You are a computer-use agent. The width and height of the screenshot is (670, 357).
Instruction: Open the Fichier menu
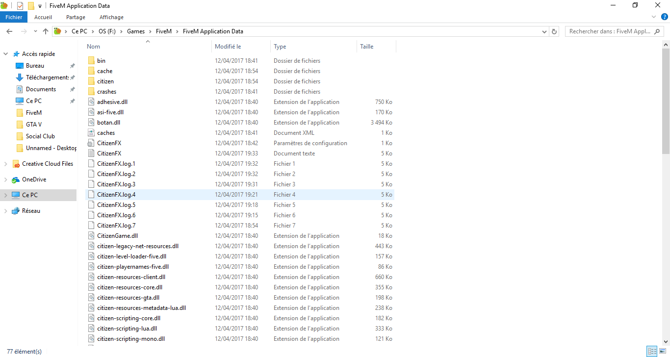14,17
